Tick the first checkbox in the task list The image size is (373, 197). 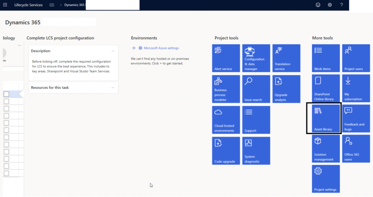point(6,94)
